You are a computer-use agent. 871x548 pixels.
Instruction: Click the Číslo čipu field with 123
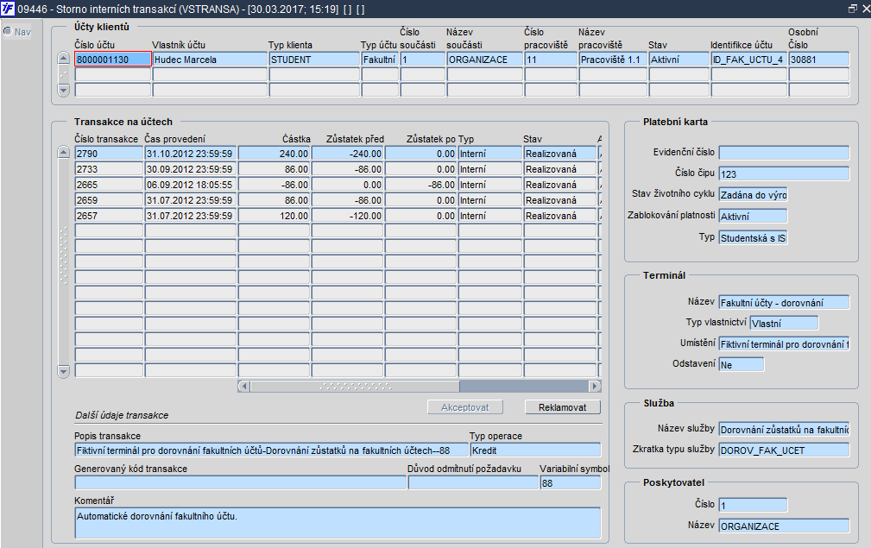[x=784, y=174]
